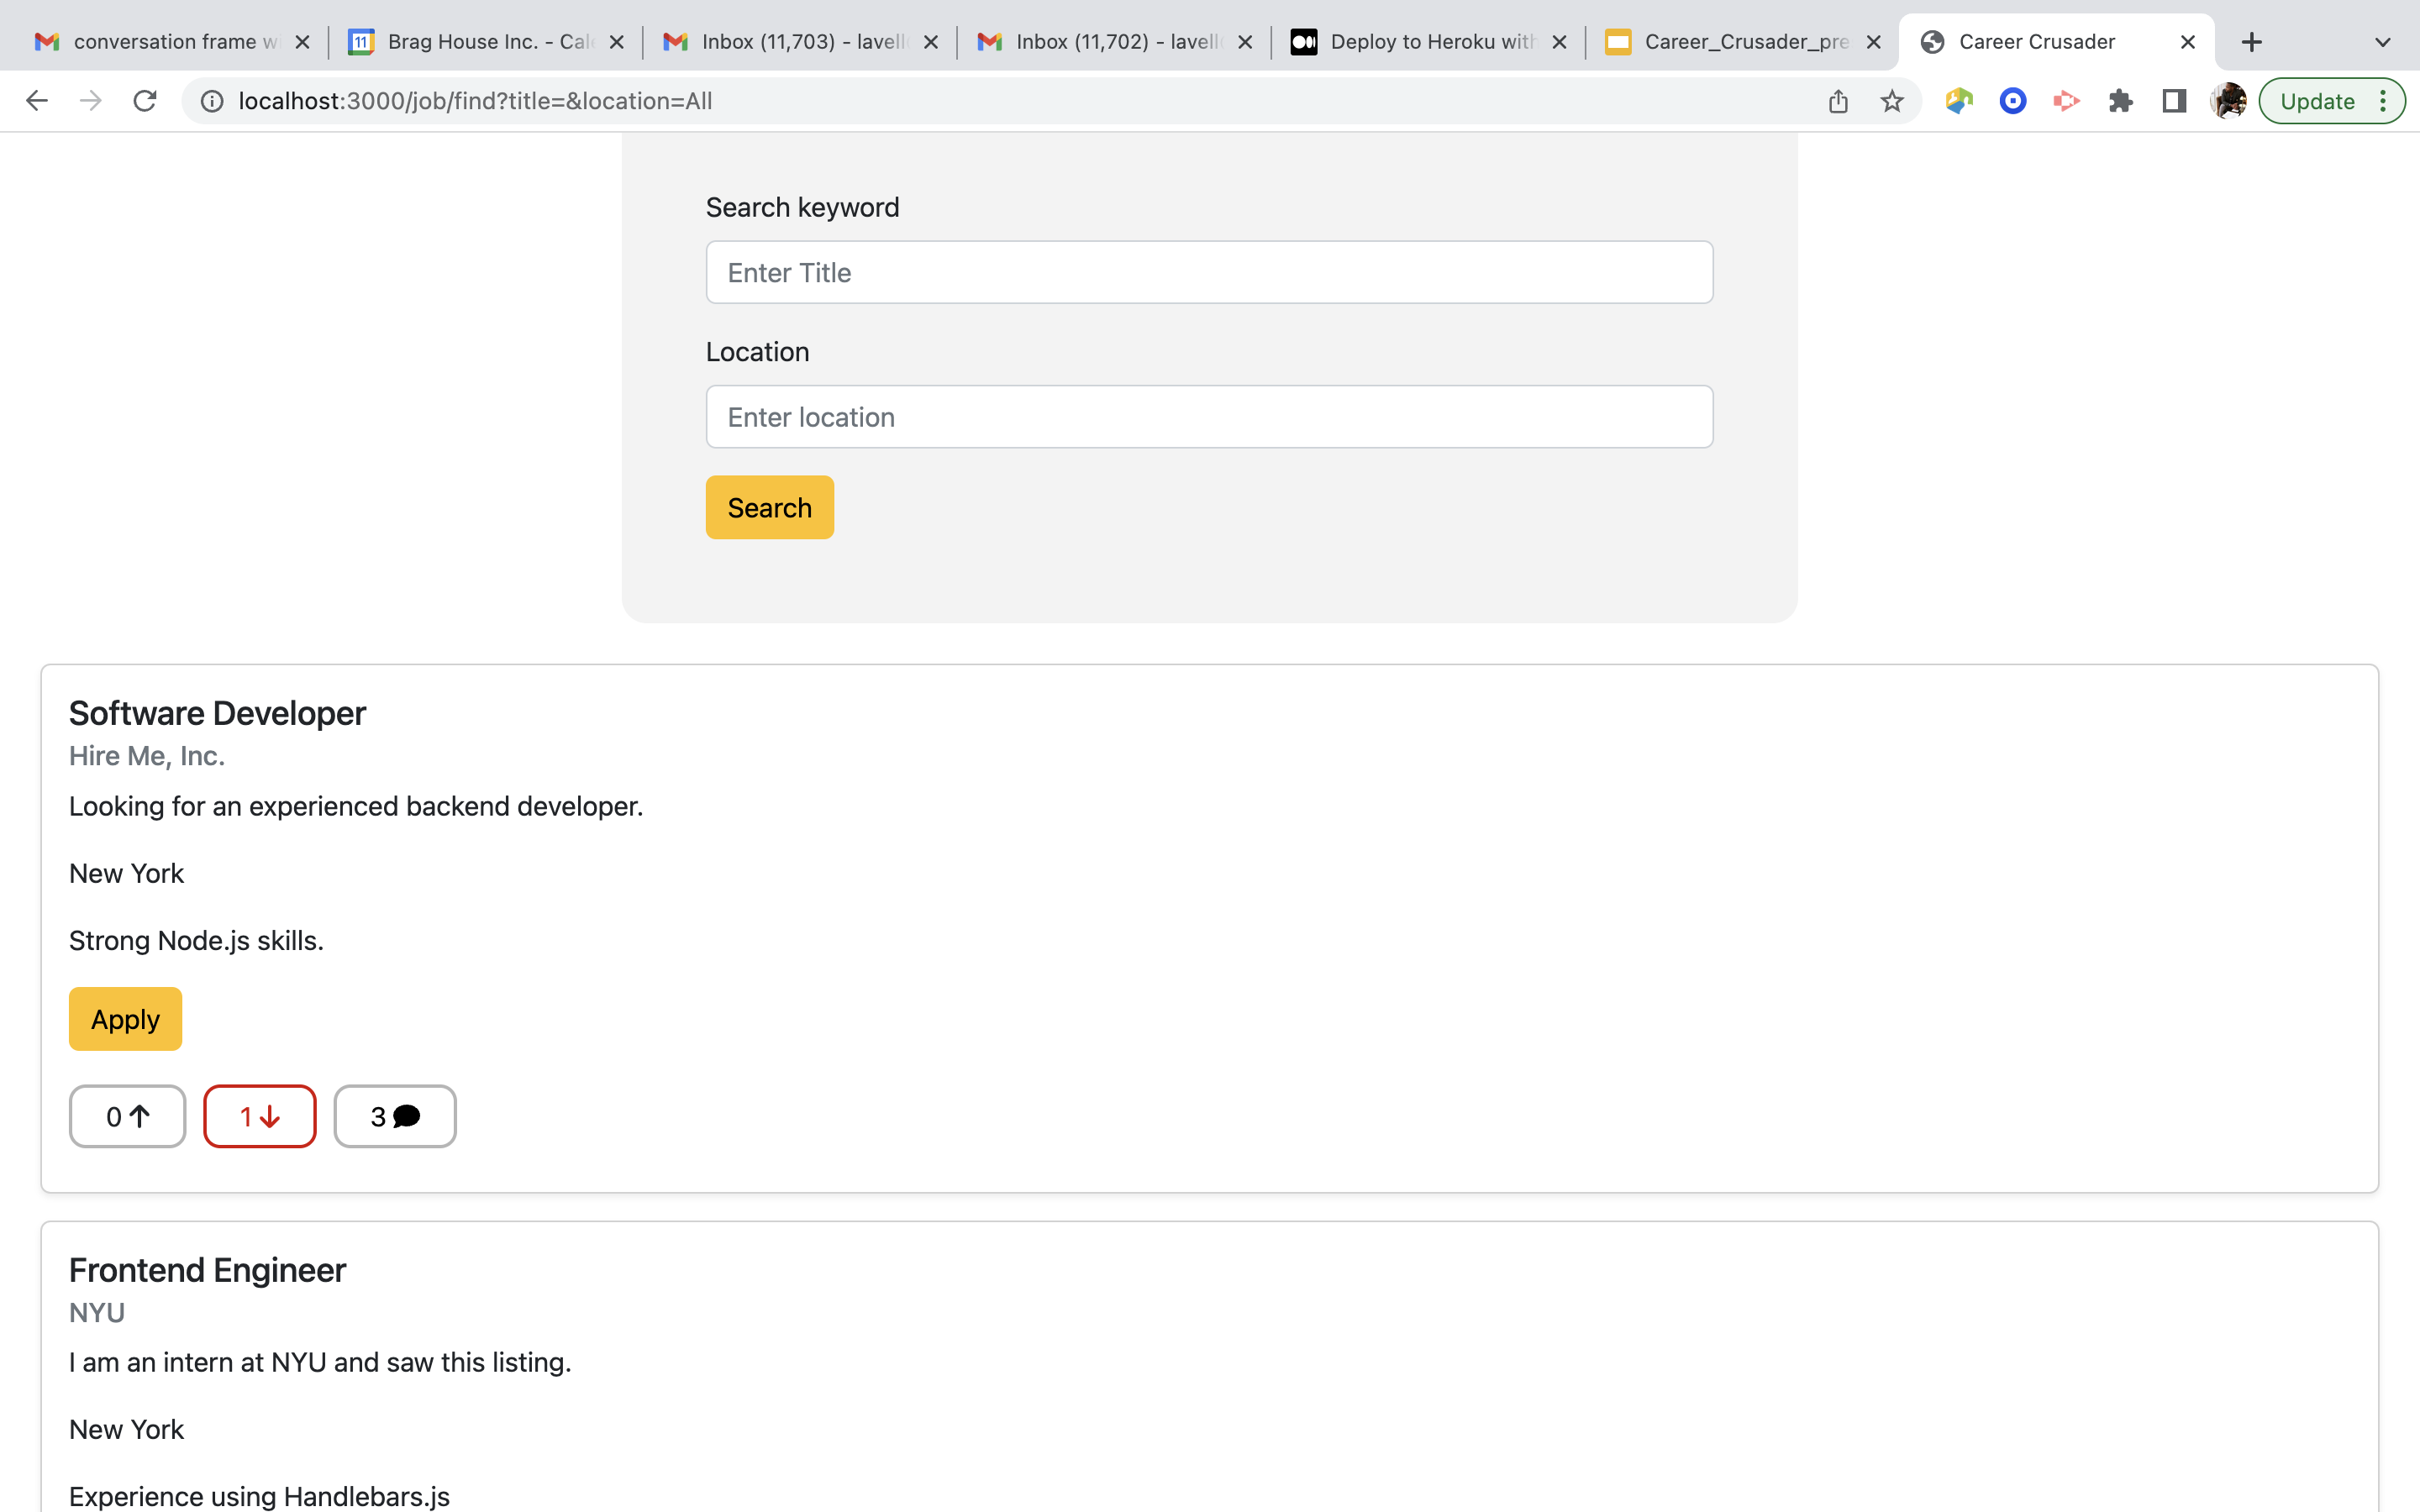Bookmark this page with the star icon

1891,100
